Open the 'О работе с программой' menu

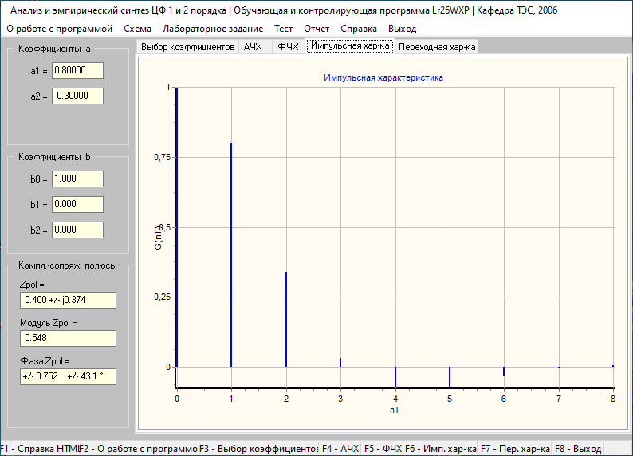[x=59, y=29]
